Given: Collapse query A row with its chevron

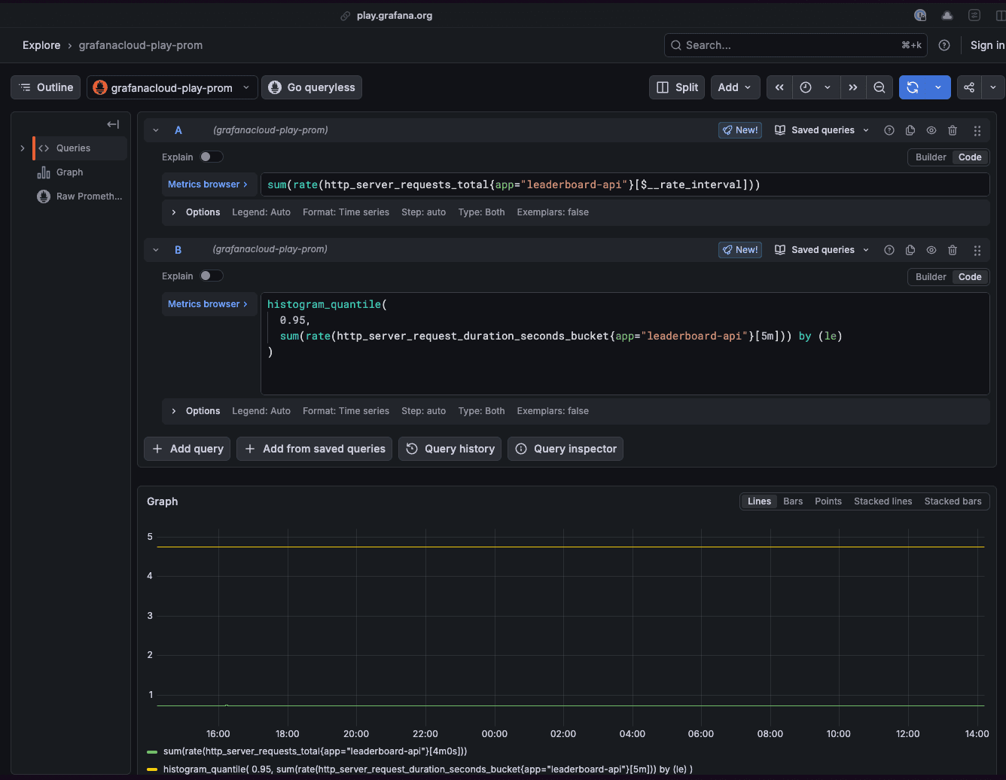Looking at the screenshot, I should 156,130.
